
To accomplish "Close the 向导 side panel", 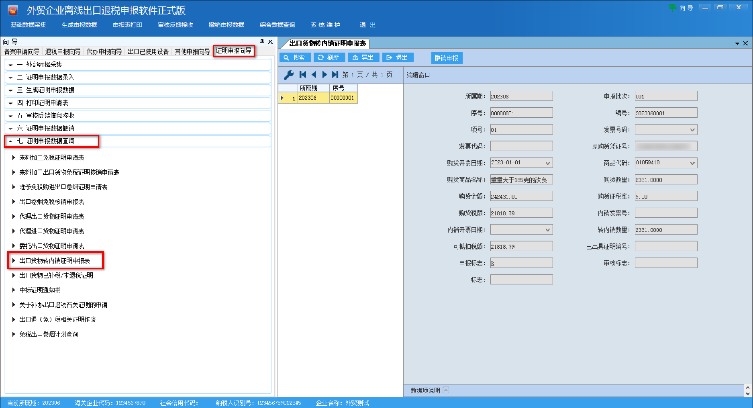I will tap(270, 42).
